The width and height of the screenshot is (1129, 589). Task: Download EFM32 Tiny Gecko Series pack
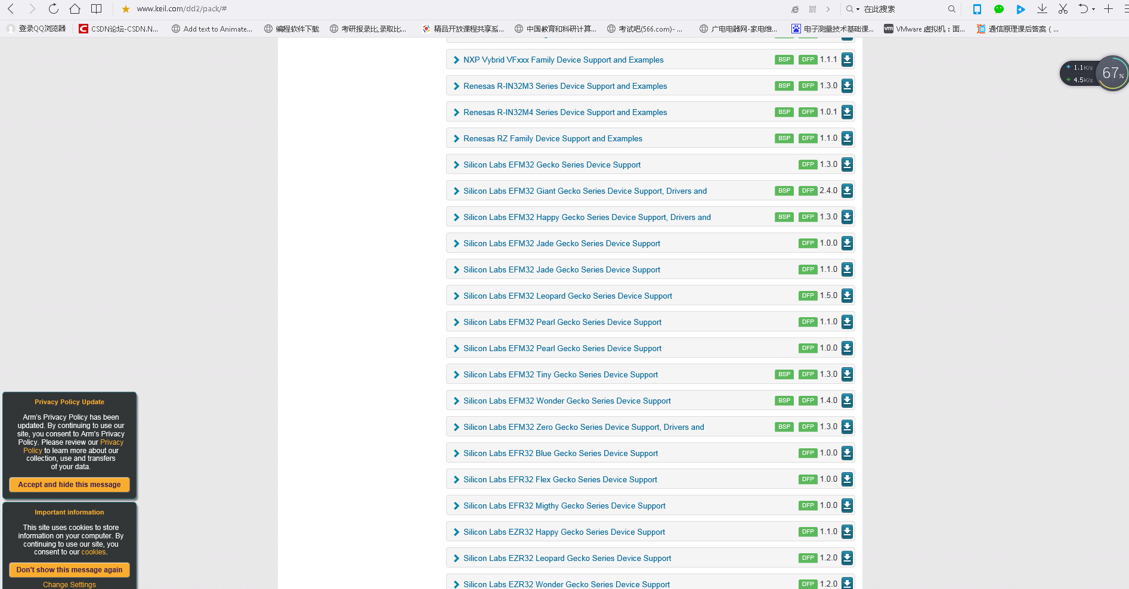[847, 374]
